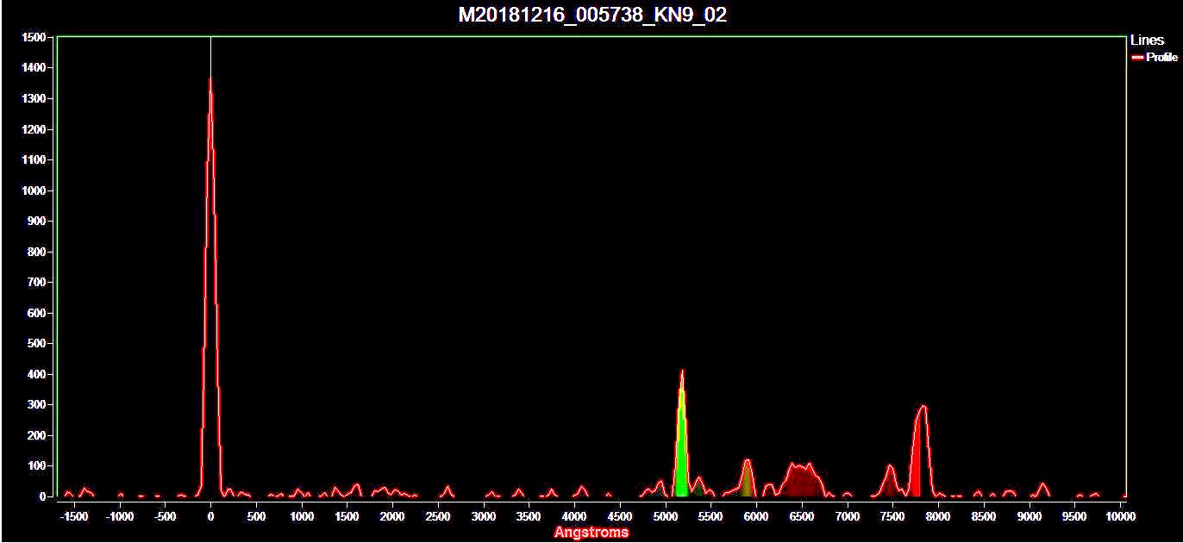
Task: Click the bright red peak near 7800
Action: click(x=921, y=457)
